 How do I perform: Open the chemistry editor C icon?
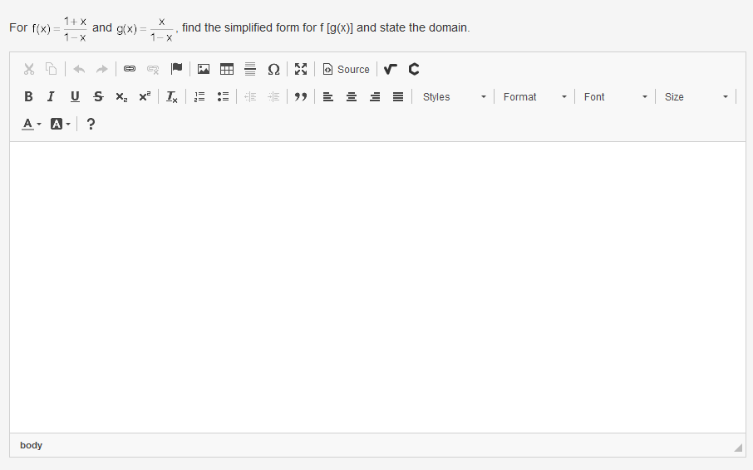[413, 69]
